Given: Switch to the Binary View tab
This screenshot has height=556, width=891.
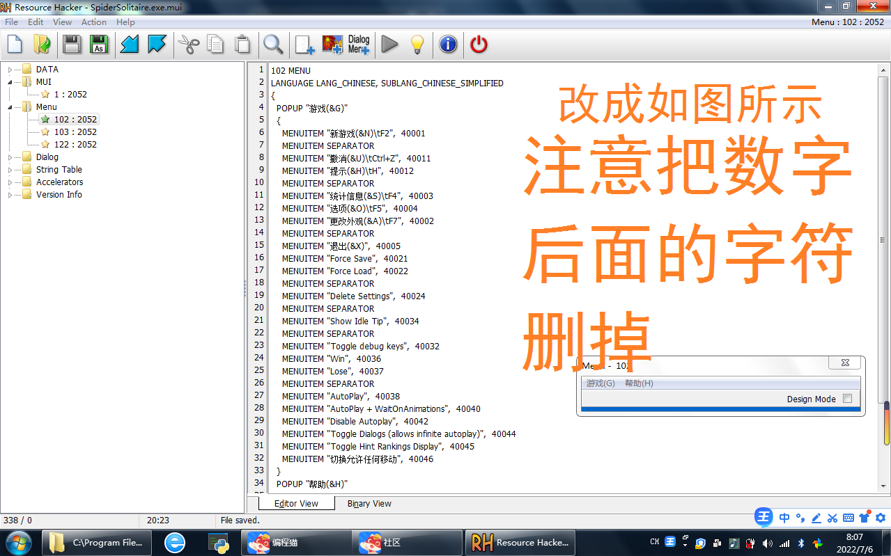Looking at the screenshot, I should pos(369,503).
